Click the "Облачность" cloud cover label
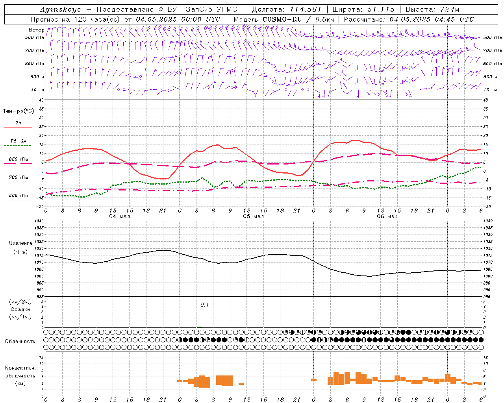This screenshot has height=403, width=504. (x=20, y=341)
